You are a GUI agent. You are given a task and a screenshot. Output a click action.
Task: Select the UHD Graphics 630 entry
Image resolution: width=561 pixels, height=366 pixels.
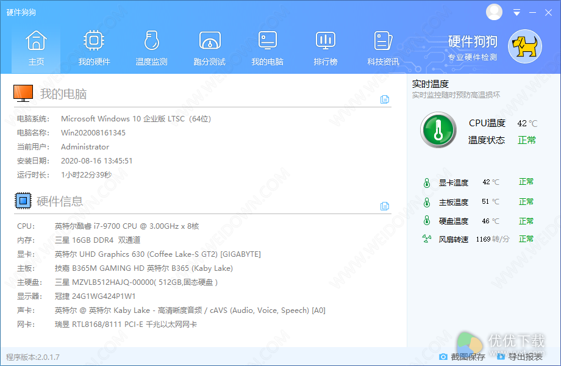click(x=157, y=254)
